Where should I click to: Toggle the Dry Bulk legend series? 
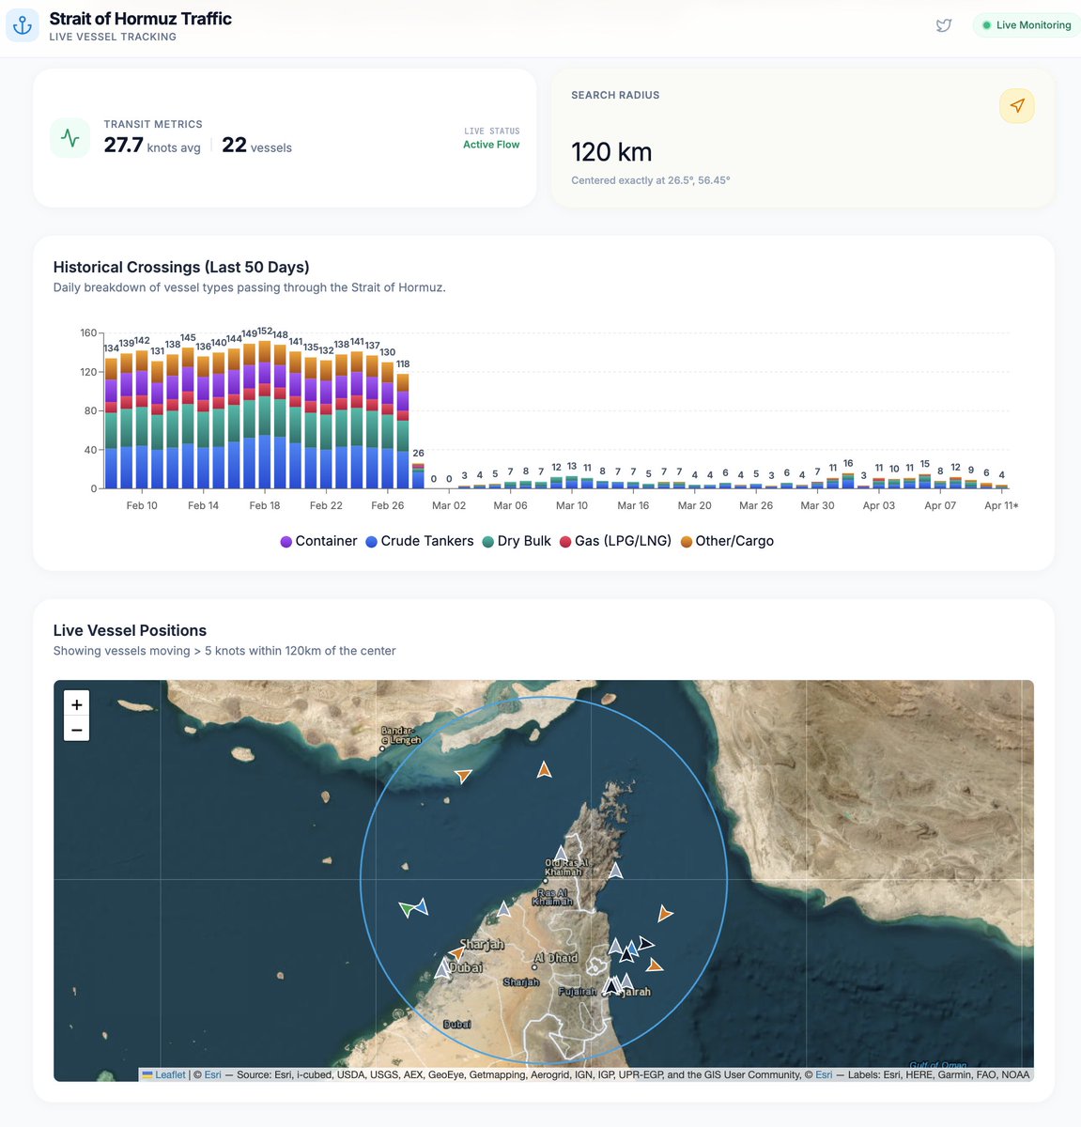[517, 541]
